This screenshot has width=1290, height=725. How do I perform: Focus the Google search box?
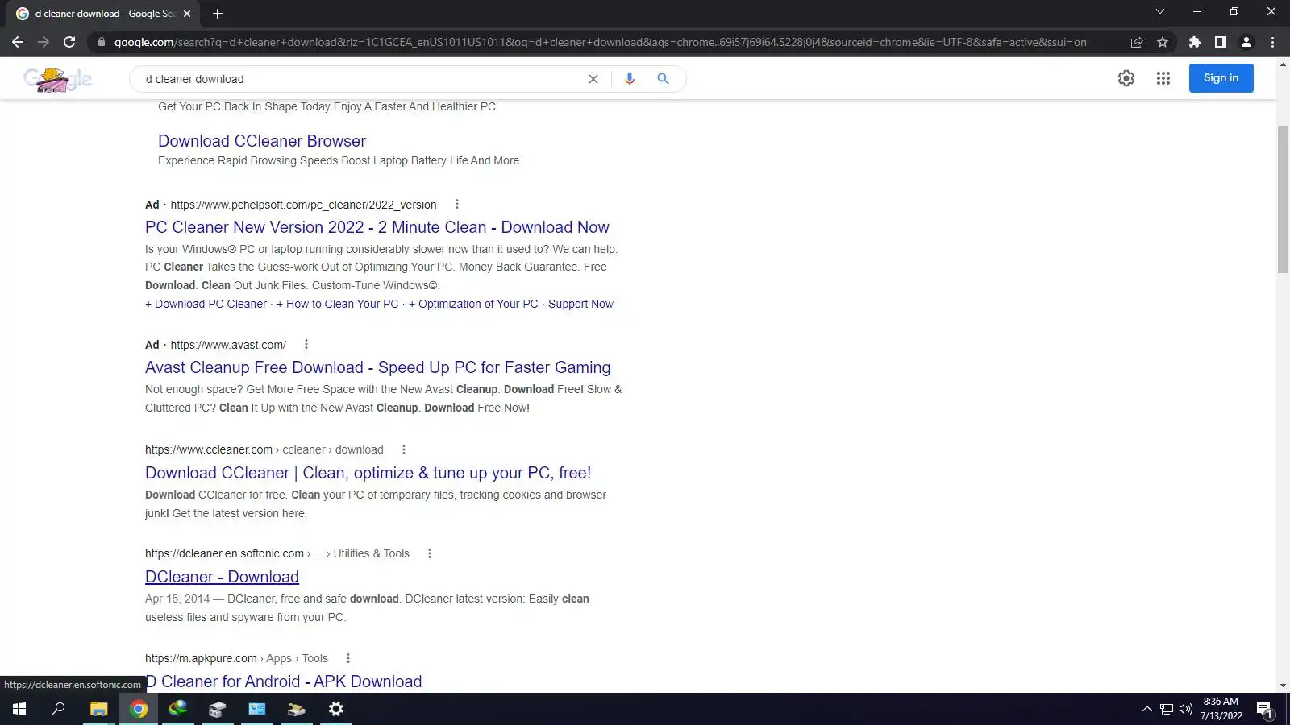363,79
